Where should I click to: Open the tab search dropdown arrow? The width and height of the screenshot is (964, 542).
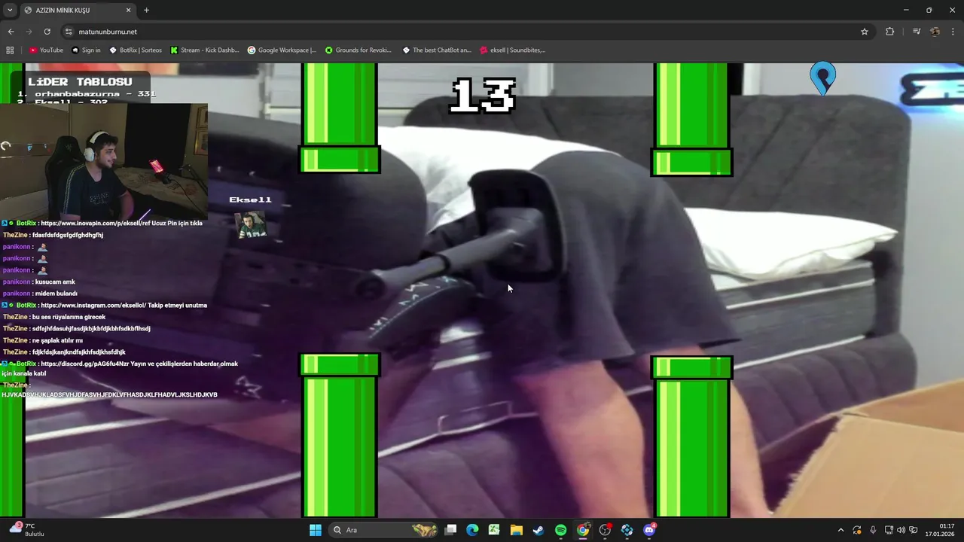click(x=10, y=11)
